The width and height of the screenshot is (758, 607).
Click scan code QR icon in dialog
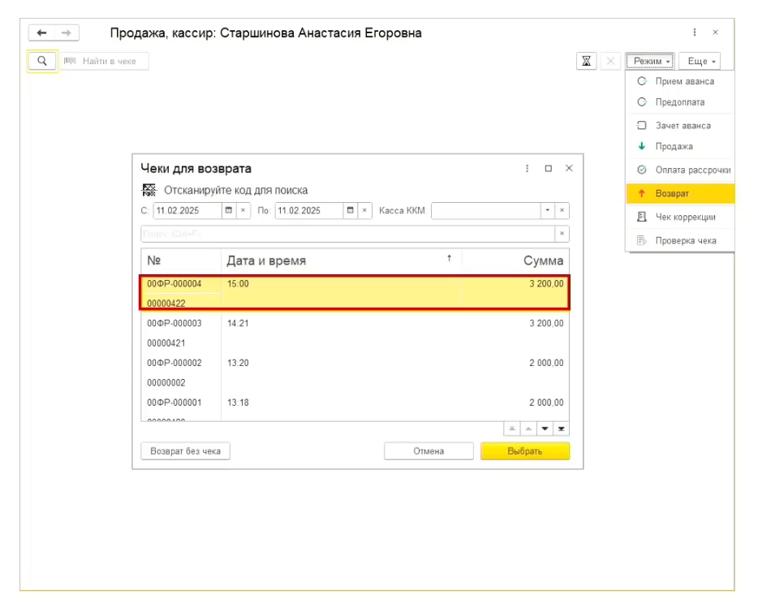pyautogui.click(x=149, y=191)
